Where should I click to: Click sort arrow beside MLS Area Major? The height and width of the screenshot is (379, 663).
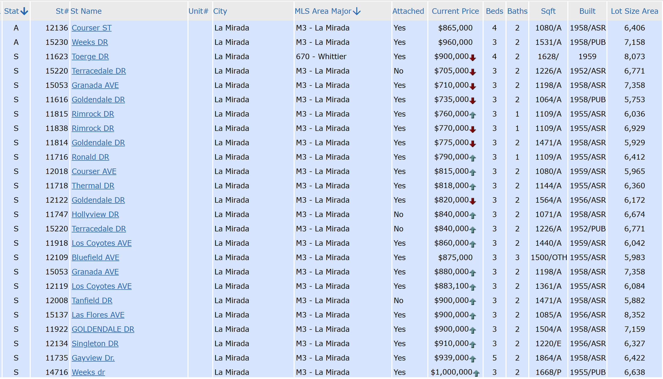(x=357, y=11)
